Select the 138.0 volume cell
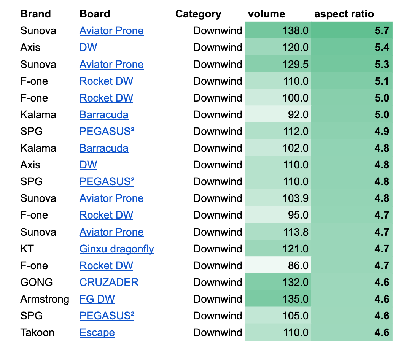The image size is (401, 346). (x=278, y=30)
